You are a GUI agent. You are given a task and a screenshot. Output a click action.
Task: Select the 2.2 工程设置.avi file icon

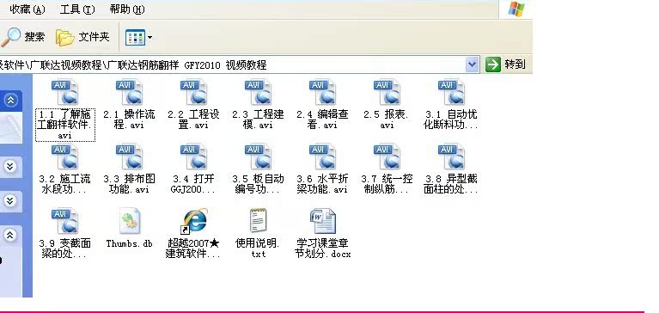(x=194, y=92)
